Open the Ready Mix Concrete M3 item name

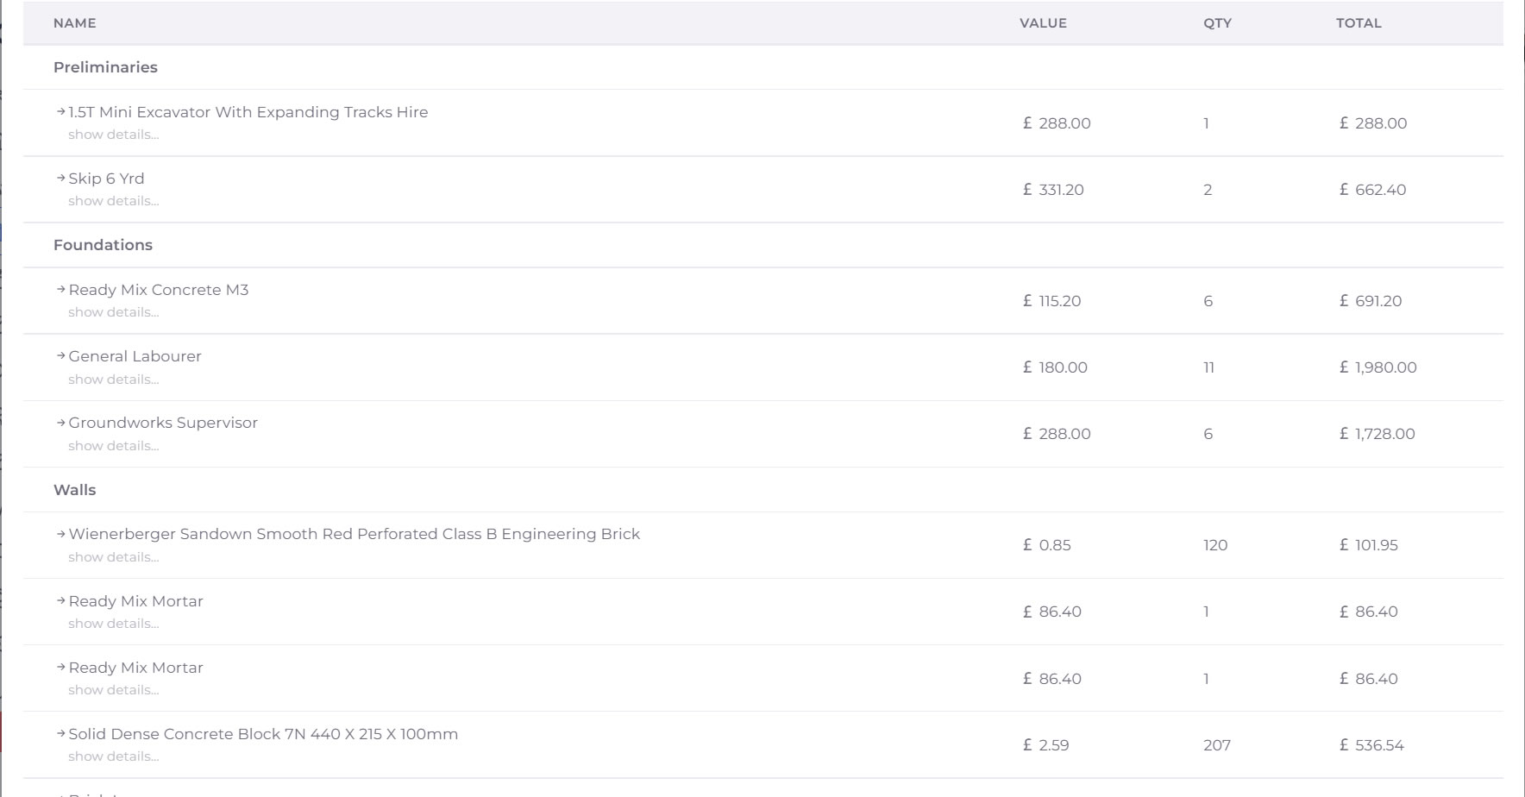159,290
